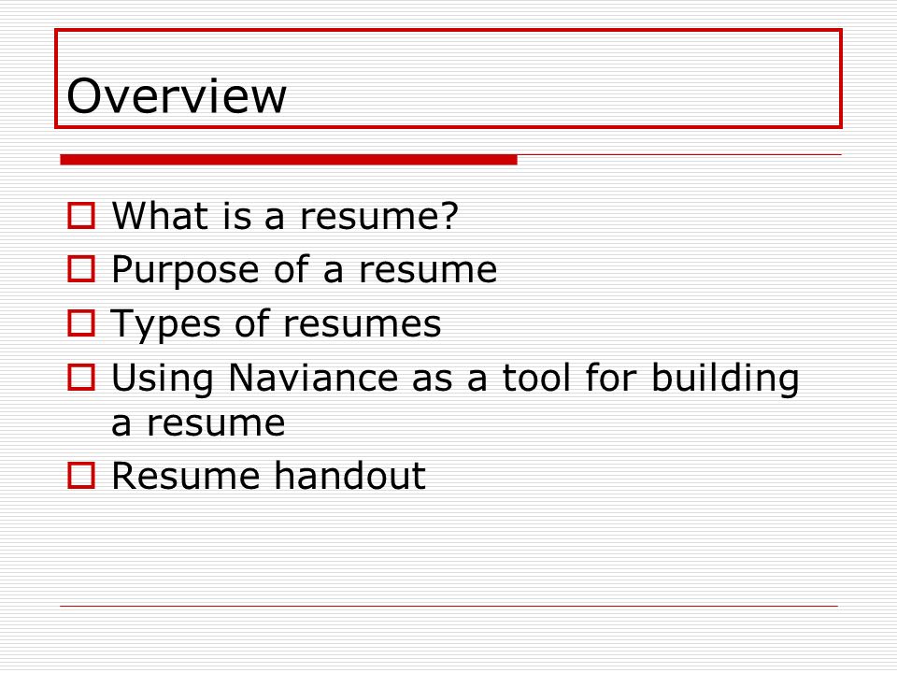Select the word 'handout' in the last bullet

(x=349, y=476)
